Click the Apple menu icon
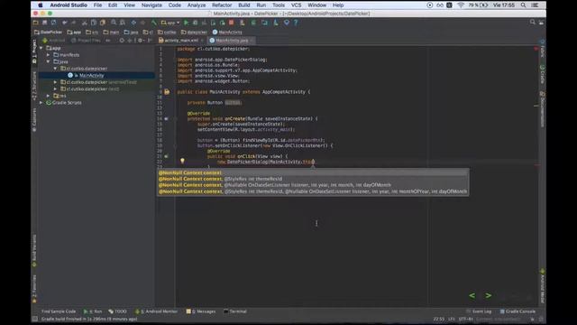Image resolution: width=577 pixels, height=325 pixels. tap(40, 5)
